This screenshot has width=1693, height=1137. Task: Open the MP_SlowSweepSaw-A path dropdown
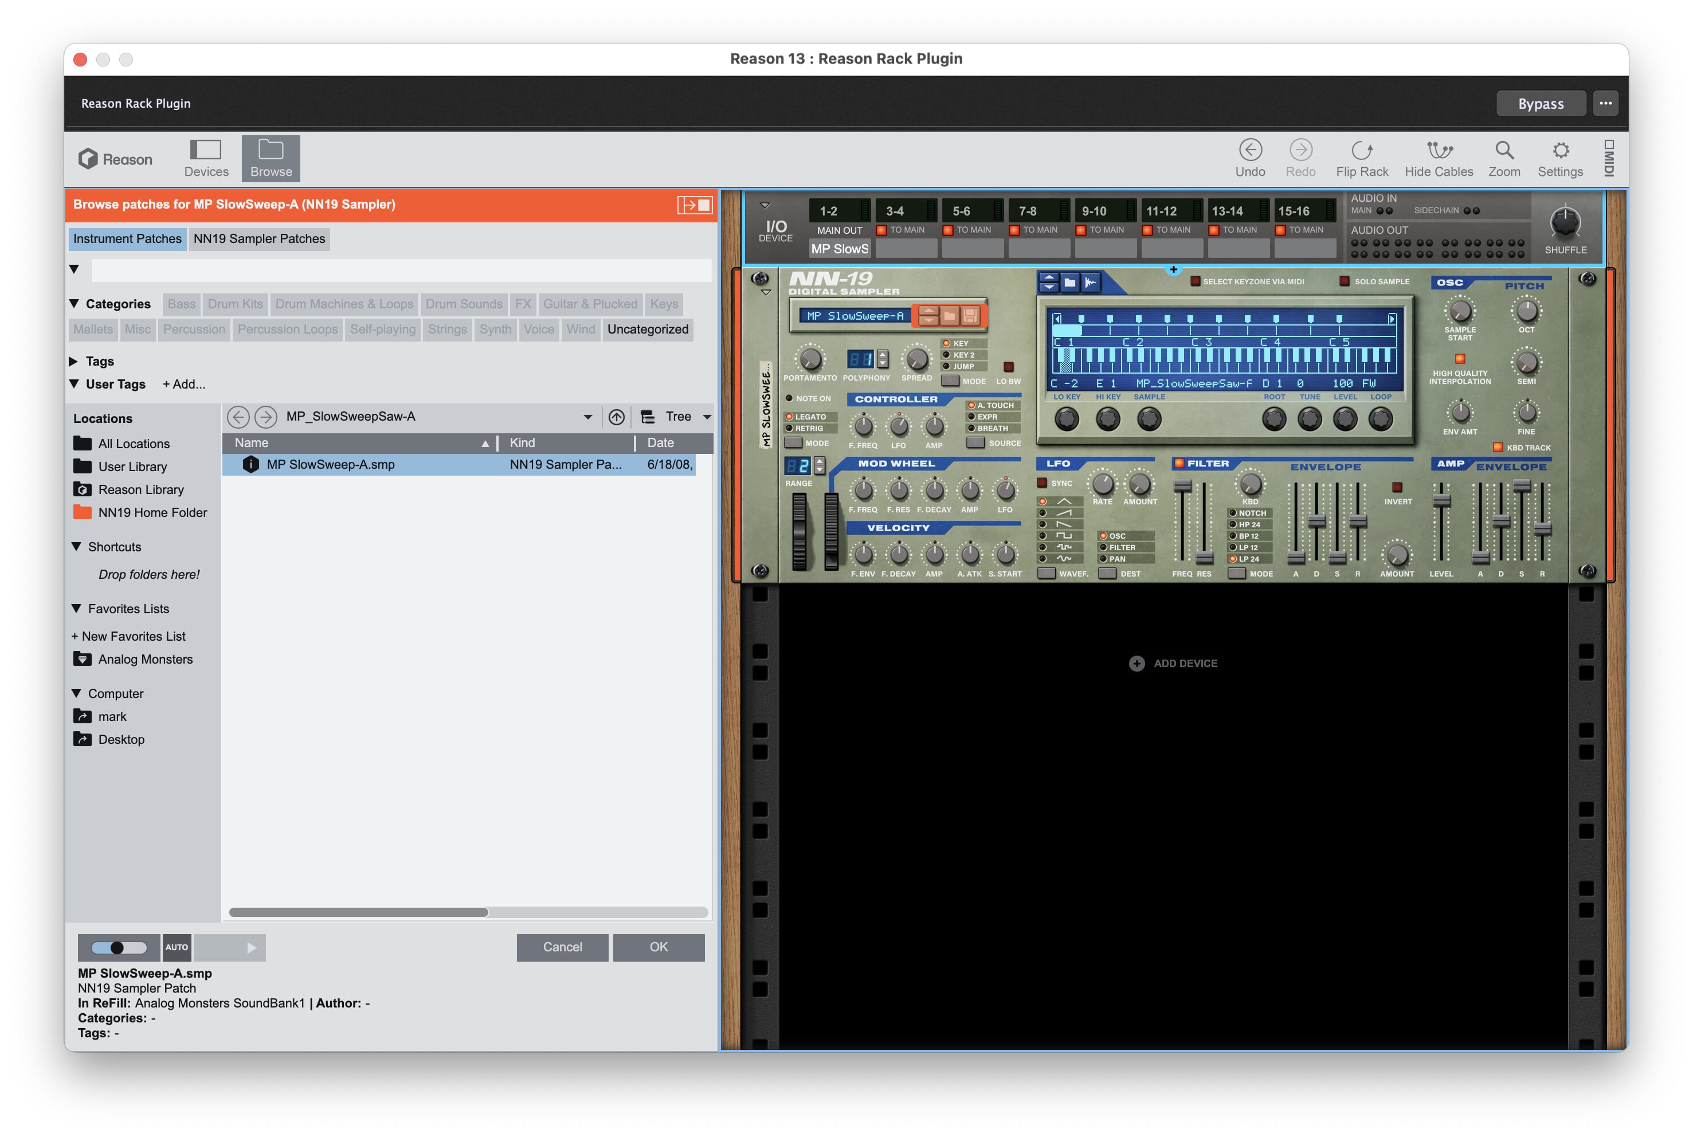588,416
